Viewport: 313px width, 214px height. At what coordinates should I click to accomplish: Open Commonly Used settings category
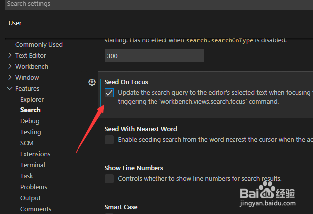pos(39,45)
